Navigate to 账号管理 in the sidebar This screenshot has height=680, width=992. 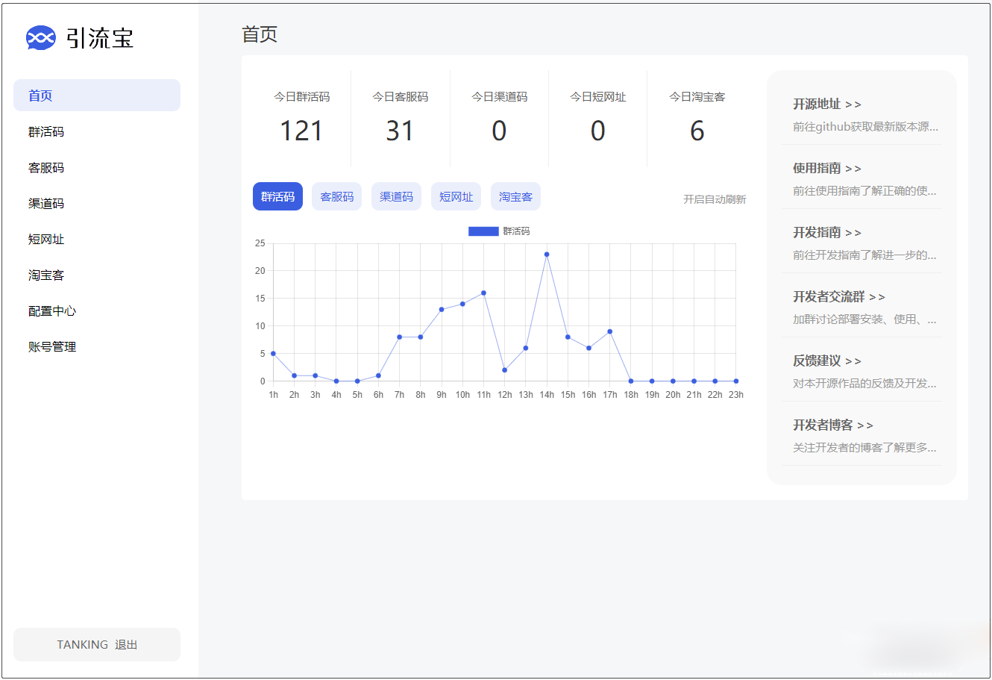point(52,347)
